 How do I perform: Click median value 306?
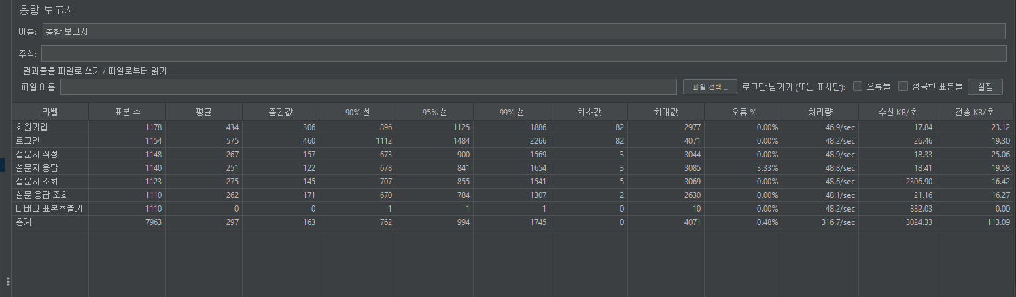pyautogui.click(x=309, y=127)
